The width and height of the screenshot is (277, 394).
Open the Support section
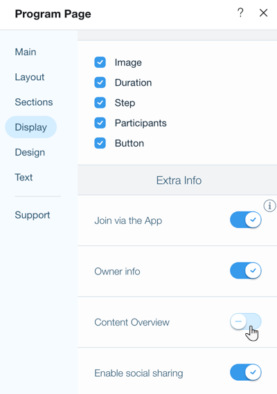click(x=33, y=215)
